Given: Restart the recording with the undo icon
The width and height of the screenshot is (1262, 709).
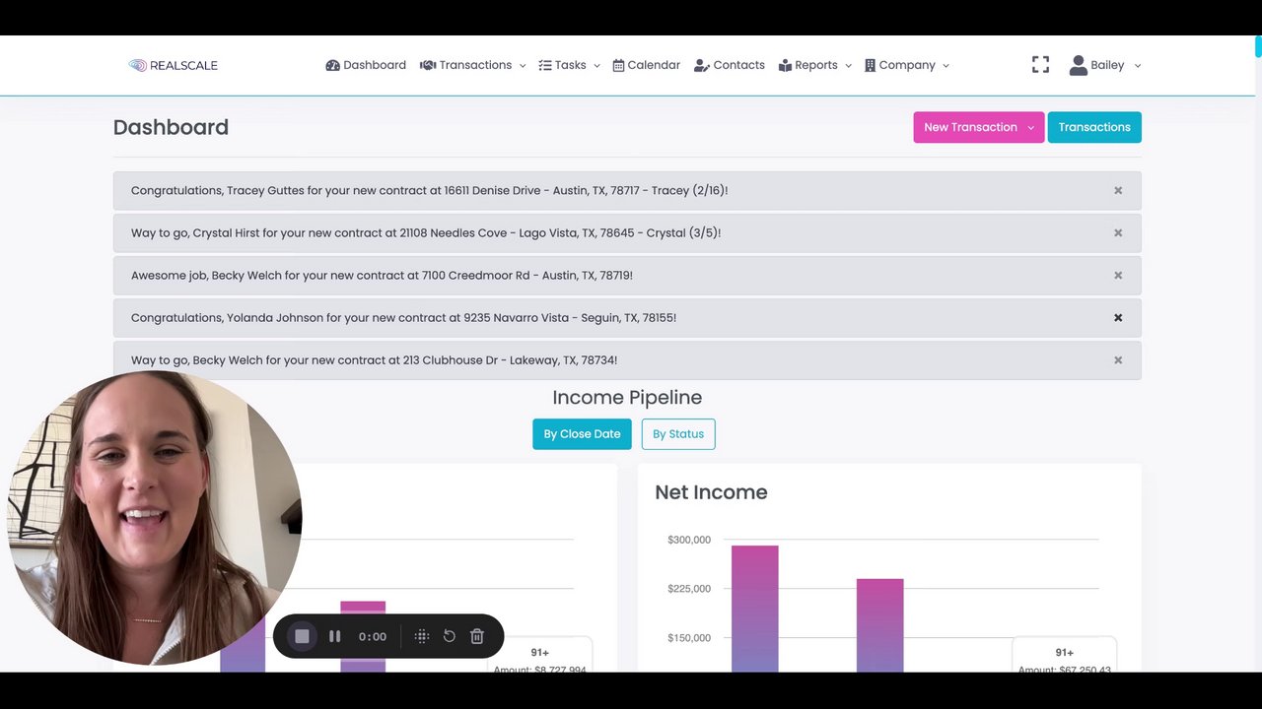Looking at the screenshot, I should tap(450, 636).
